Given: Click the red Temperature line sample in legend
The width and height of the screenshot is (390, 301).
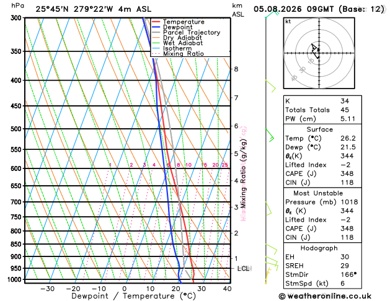Looking at the screenshot, I should tap(156, 22).
